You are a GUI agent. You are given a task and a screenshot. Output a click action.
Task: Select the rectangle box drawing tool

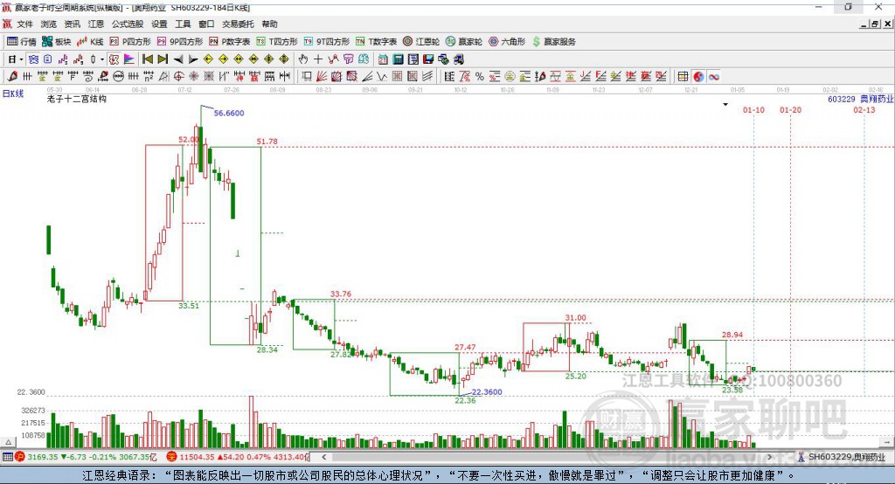307,77
